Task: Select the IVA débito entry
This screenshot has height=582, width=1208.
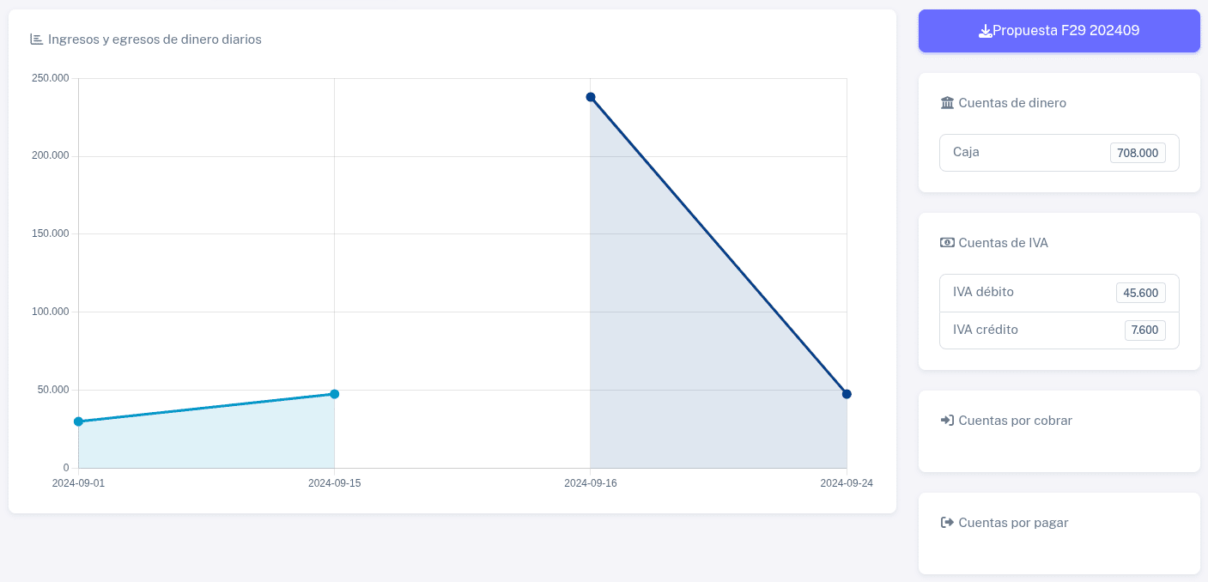Action: [x=1059, y=292]
